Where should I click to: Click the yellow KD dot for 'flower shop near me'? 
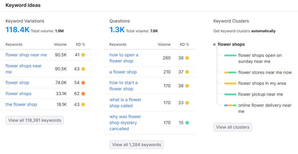coord(83,55)
